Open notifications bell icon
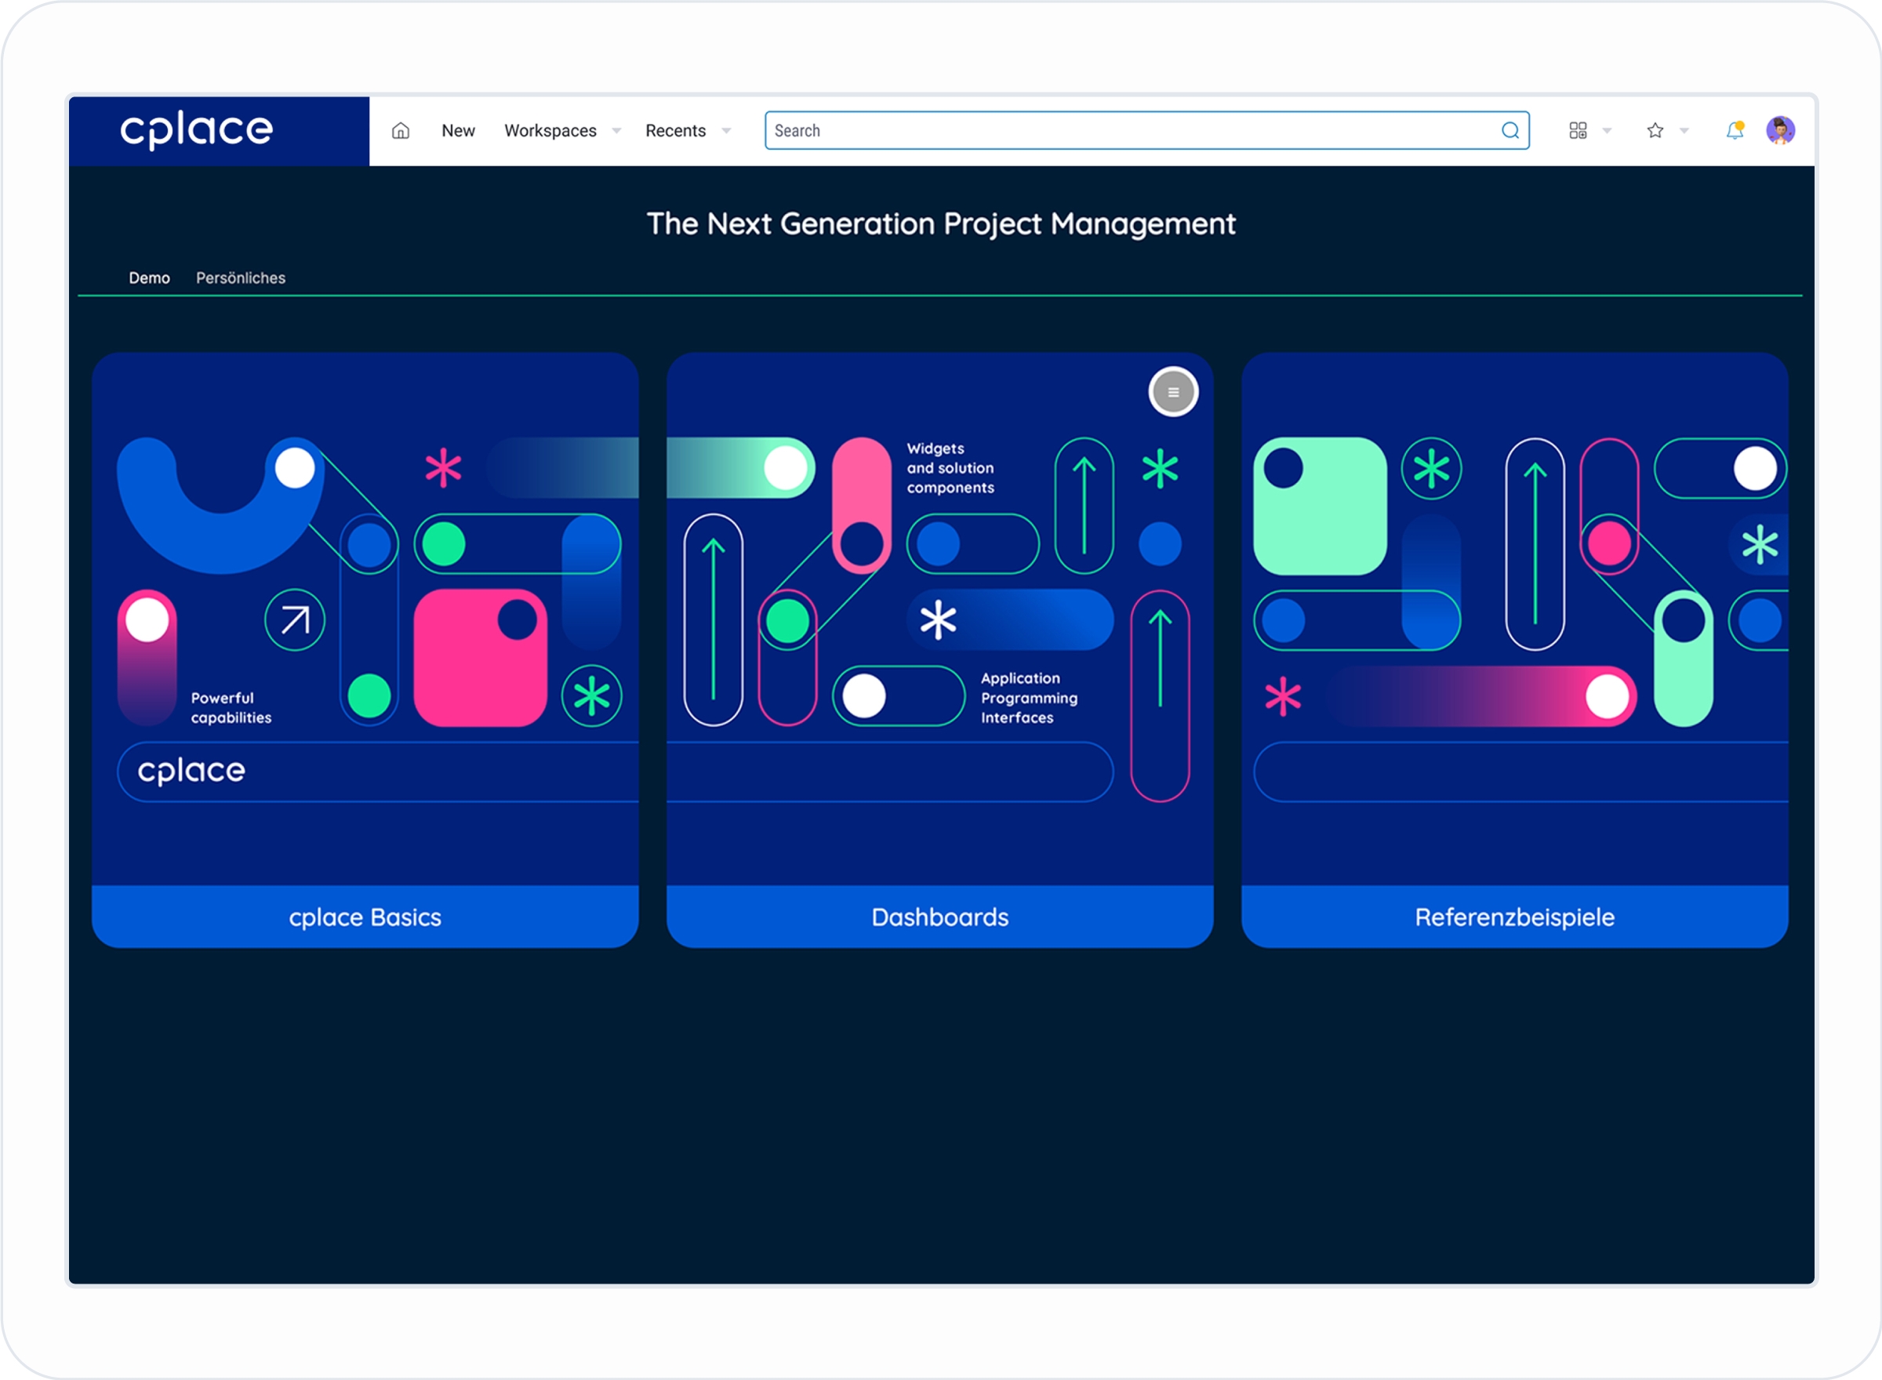The height and width of the screenshot is (1380, 1882). [1735, 130]
